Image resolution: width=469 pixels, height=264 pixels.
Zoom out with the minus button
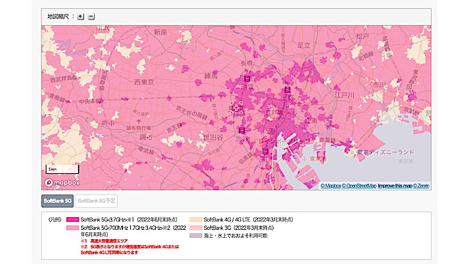point(91,16)
